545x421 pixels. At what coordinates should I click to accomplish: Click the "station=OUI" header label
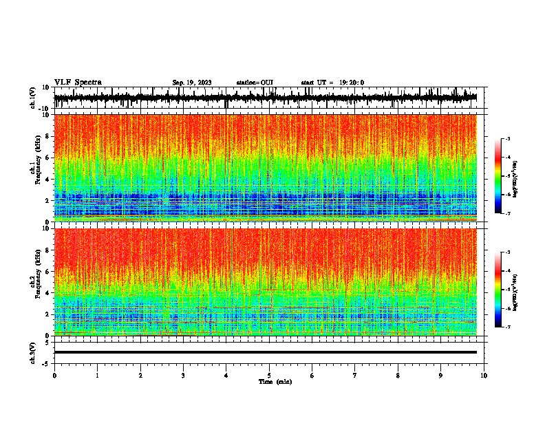click(x=255, y=83)
